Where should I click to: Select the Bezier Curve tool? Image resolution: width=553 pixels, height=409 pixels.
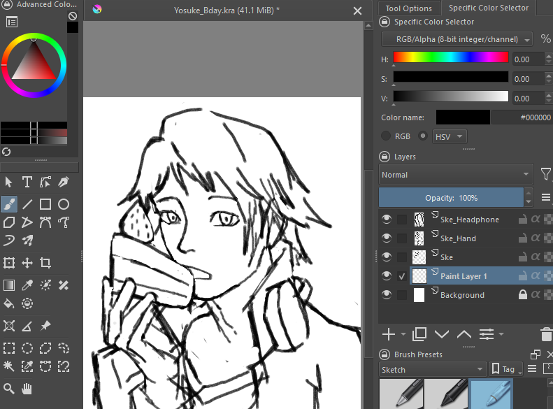[45, 222]
